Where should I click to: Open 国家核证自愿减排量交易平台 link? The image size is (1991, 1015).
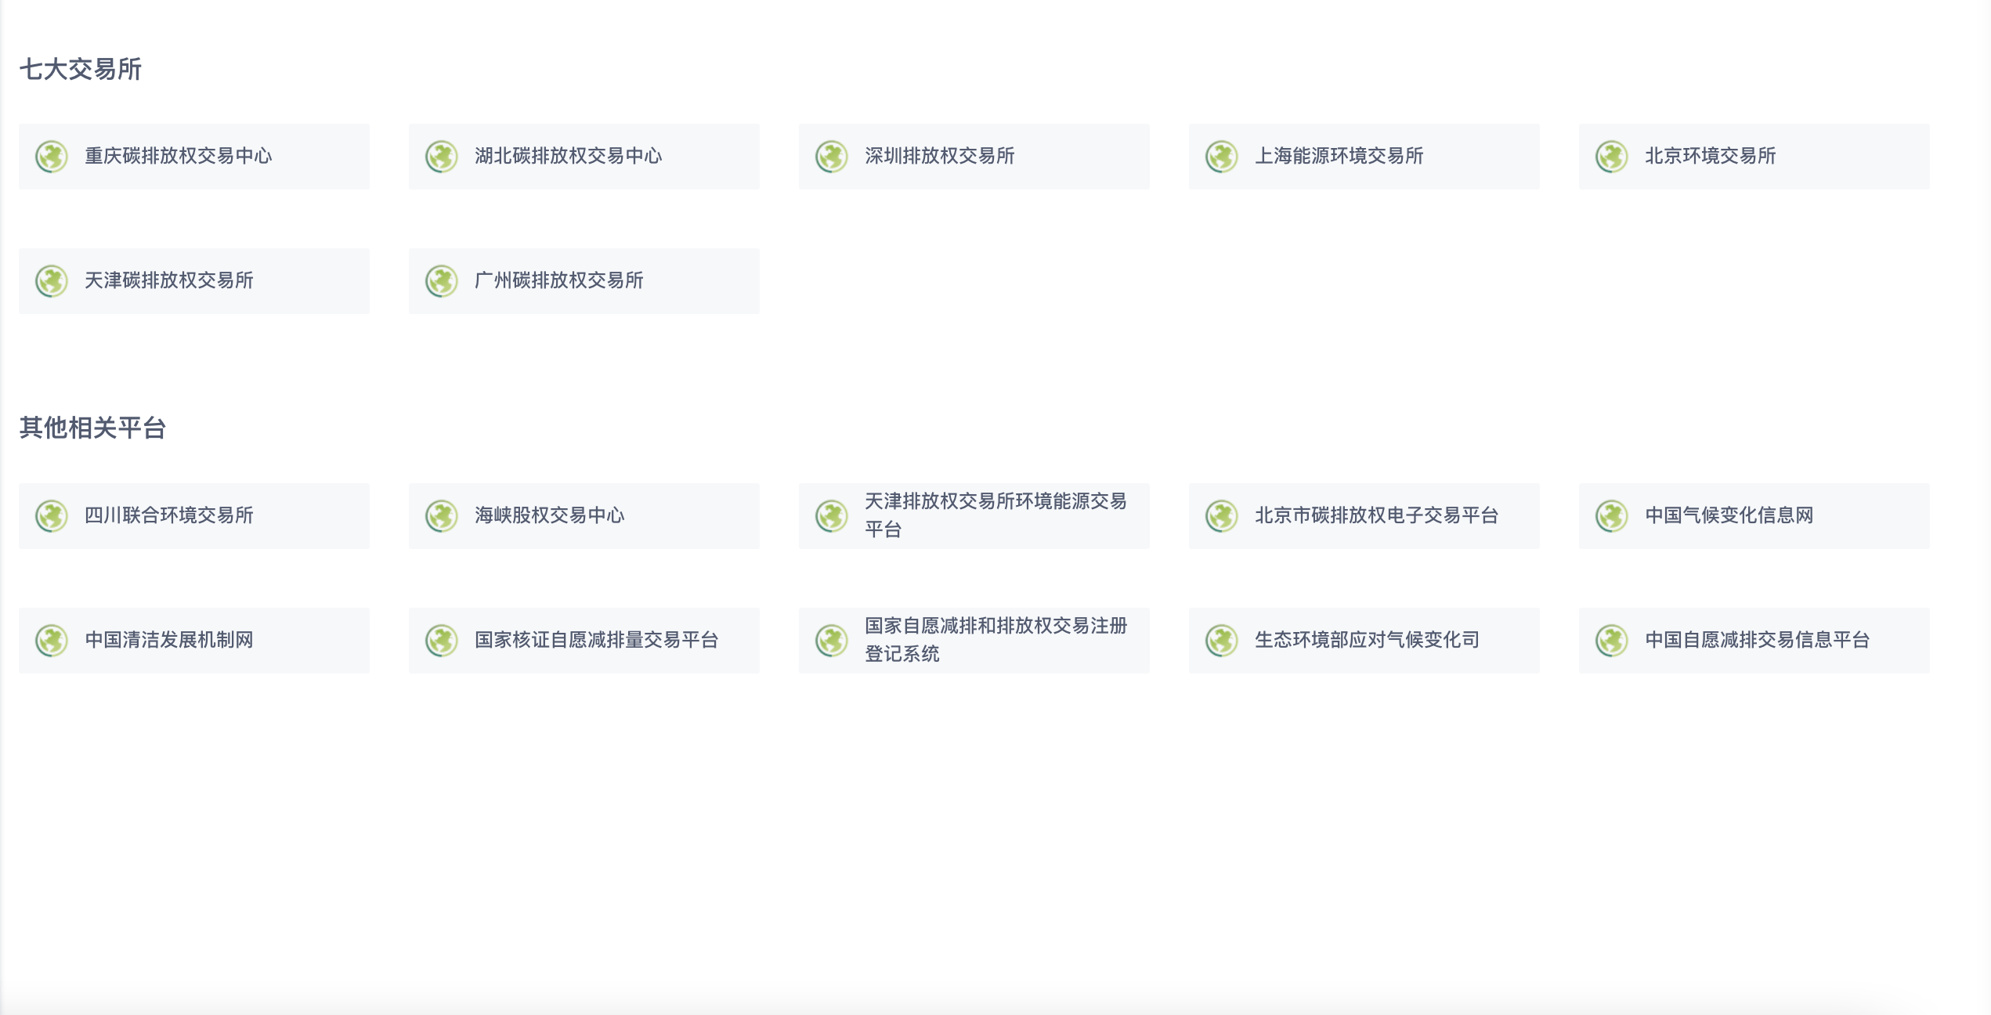coord(584,641)
